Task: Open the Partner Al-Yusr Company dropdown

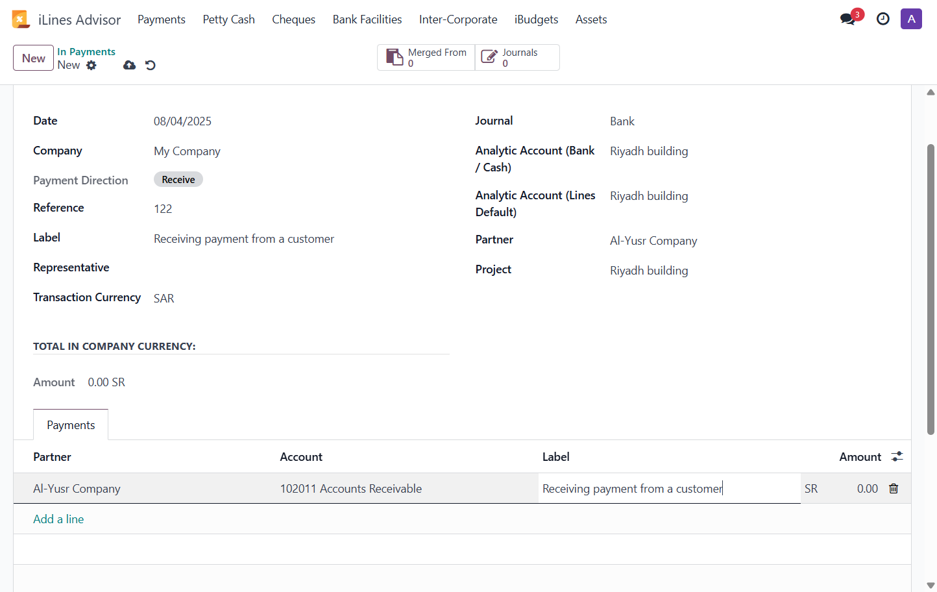Action: click(x=749, y=241)
